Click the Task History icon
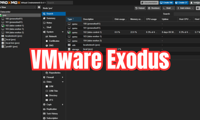The height and width of the screenshot is (120, 200). [x=44, y=114]
